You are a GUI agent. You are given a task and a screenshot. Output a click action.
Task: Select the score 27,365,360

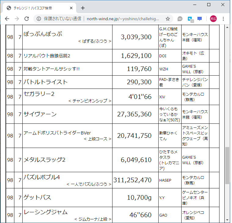134,114
